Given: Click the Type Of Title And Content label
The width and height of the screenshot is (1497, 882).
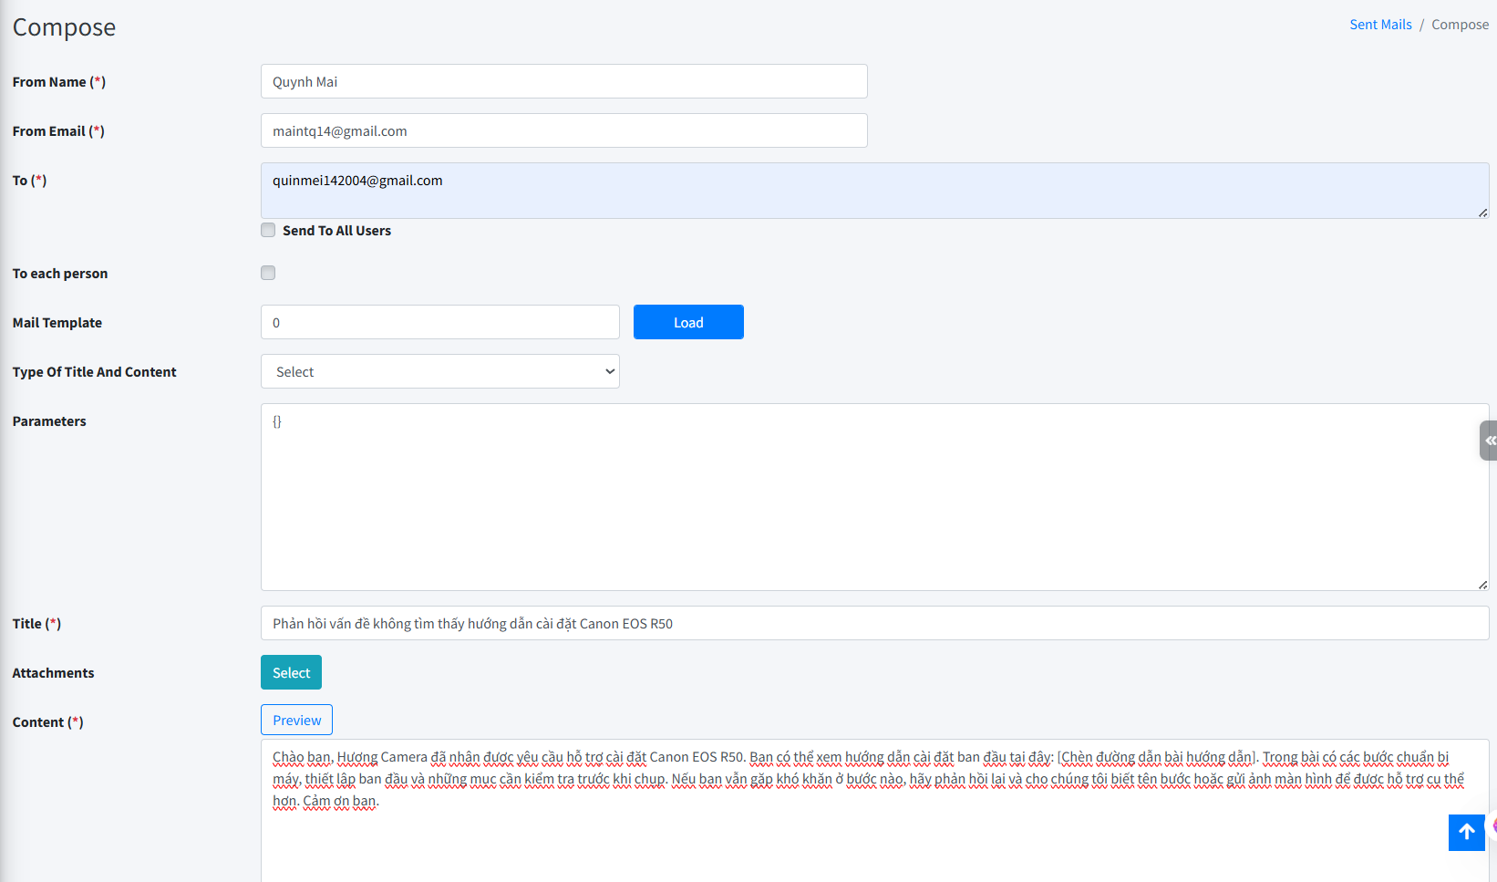Looking at the screenshot, I should pyautogui.click(x=94, y=372).
